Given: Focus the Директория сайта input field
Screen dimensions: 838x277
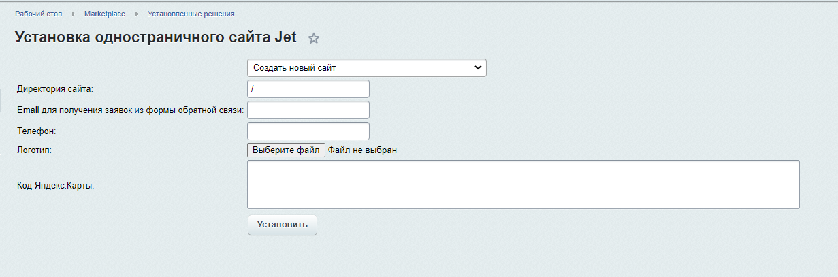Looking at the screenshot, I should [308, 89].
